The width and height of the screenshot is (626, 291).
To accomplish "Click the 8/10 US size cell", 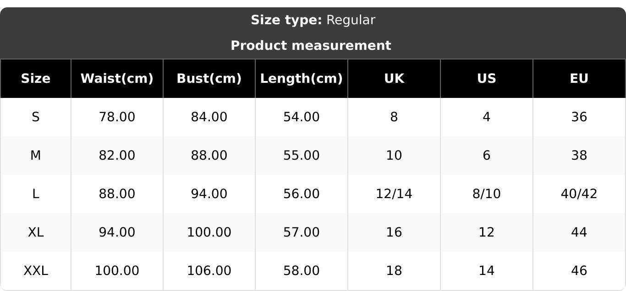I will (x=486, y=194).
